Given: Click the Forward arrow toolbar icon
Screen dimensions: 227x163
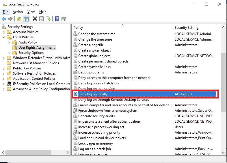Looking at the screenshot, I should click(x=10, y=19).
